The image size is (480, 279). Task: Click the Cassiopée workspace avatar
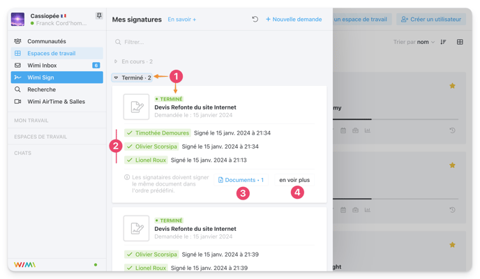[17, 20]
